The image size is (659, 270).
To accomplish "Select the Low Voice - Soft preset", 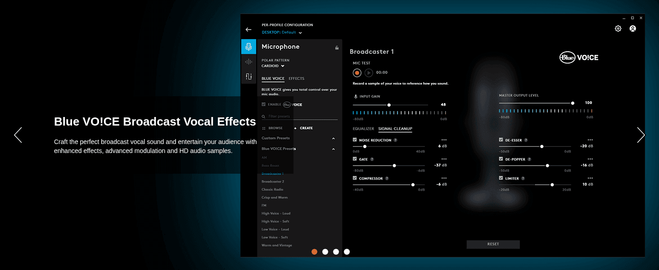I will [275, 237].
